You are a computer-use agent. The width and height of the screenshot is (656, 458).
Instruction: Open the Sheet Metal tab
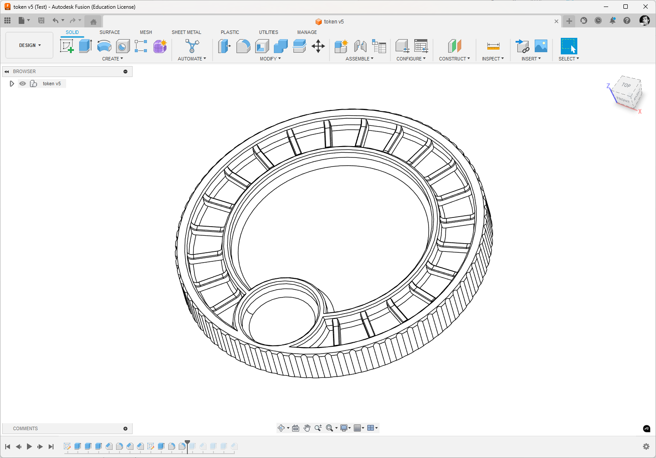pyautogui.click(x=186, y=32)
